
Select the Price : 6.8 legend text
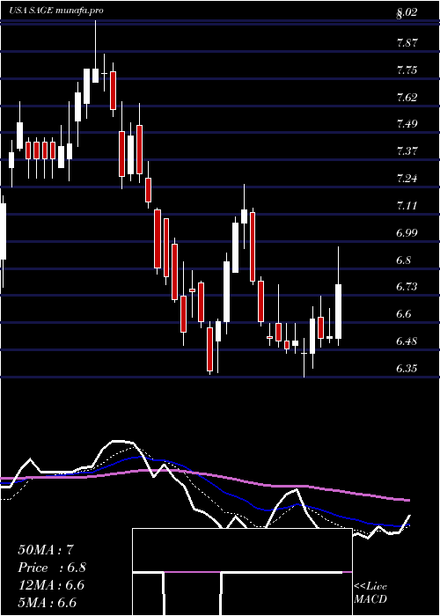coord(52,568)
